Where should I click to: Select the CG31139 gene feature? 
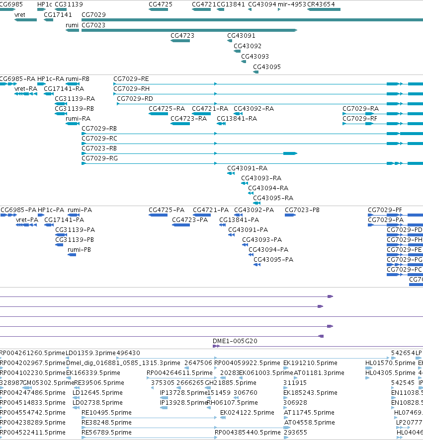[x=61, y=9]
